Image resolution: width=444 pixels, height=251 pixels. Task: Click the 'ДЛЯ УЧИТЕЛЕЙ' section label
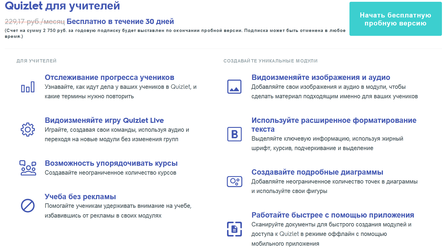(x=36, y=61)
